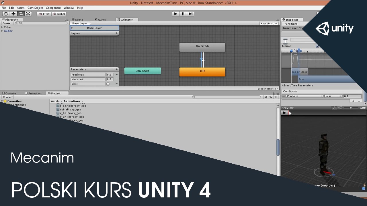Select the Animator tab

coord(127,19)
